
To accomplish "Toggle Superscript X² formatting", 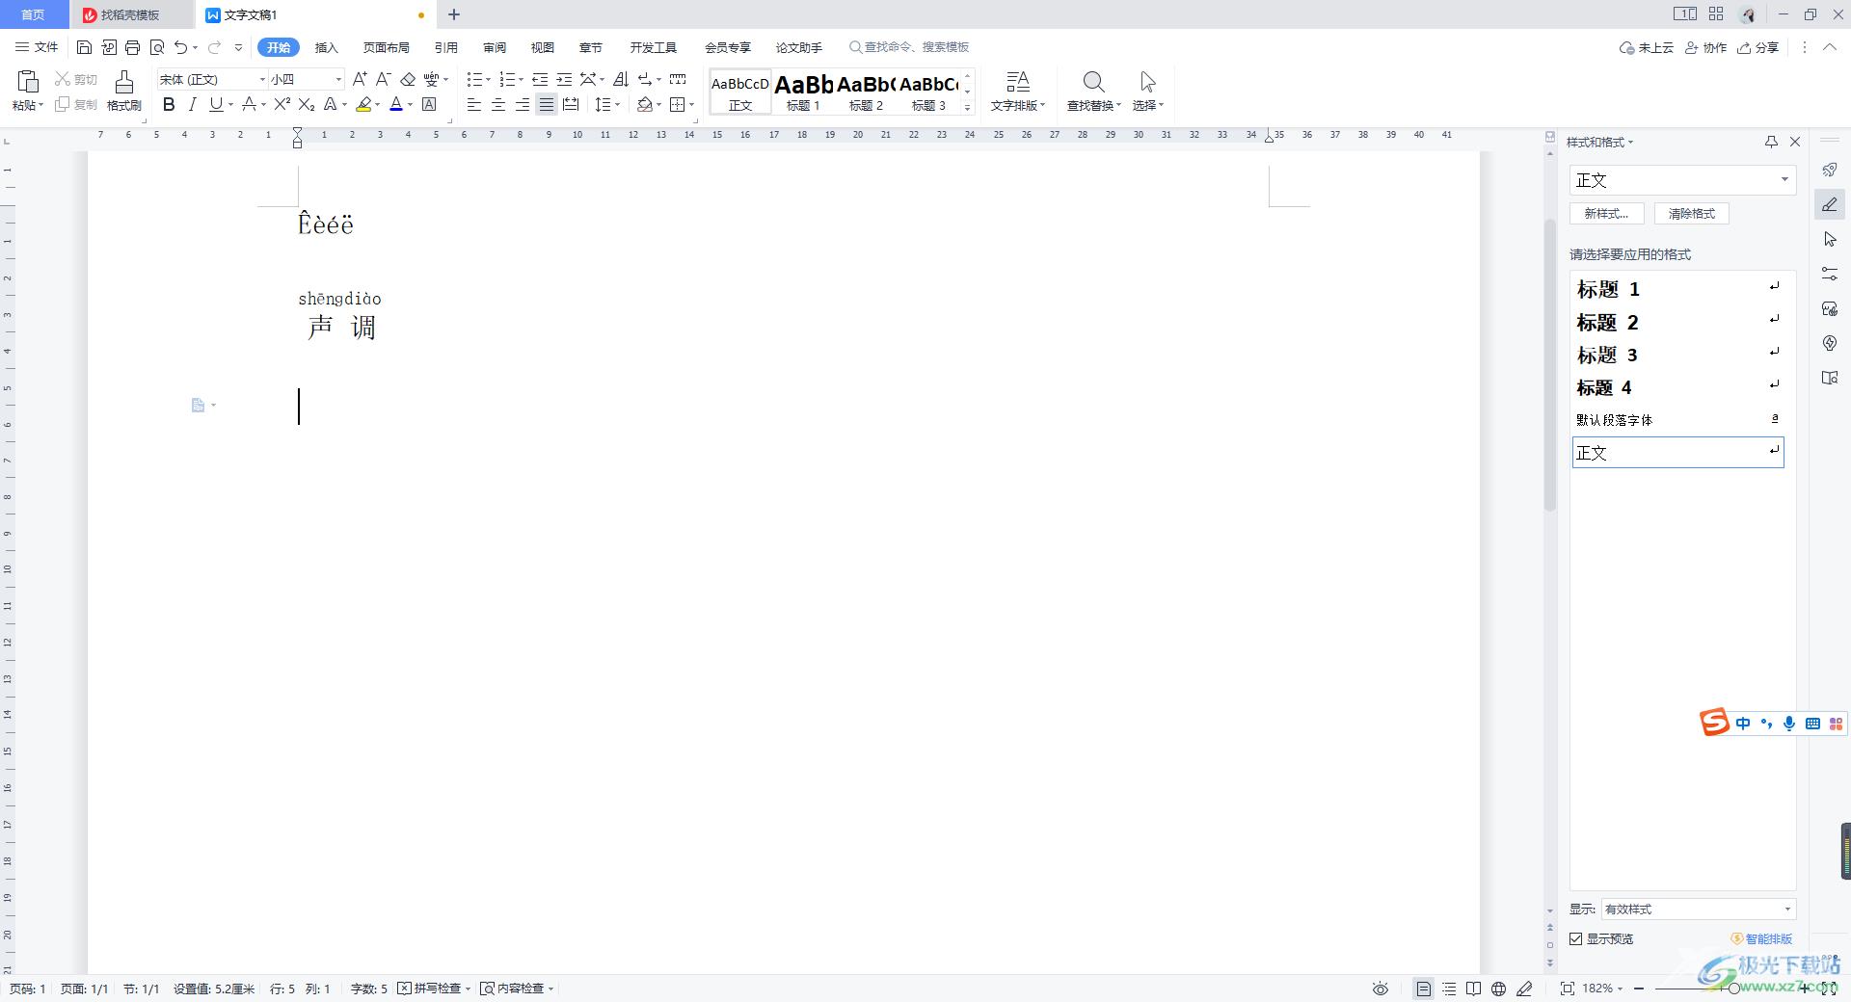I will (282, 104).
